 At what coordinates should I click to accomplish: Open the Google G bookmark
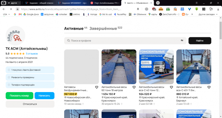pos(15,14)
